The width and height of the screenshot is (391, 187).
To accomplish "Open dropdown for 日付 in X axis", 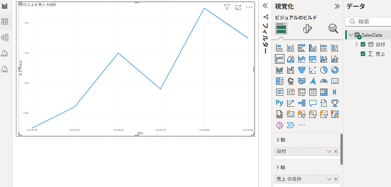I will click(329, 151).
